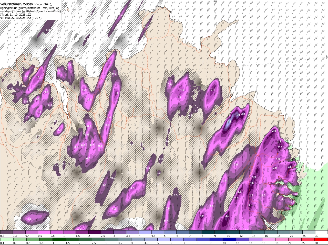The image size is (328, 245).
Task: Select upper legend swatch between 2 and 2.5
Action: point(95,232)
